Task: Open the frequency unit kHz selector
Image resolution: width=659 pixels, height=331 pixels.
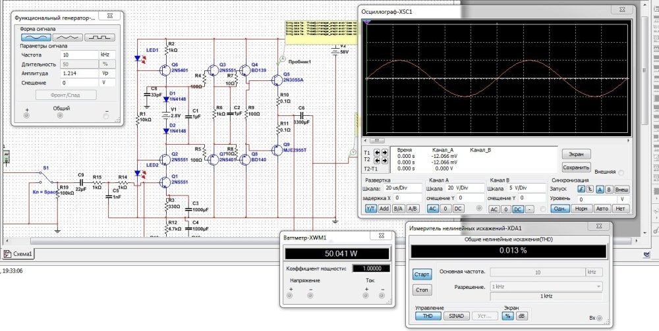Action: tap(105, 55)
